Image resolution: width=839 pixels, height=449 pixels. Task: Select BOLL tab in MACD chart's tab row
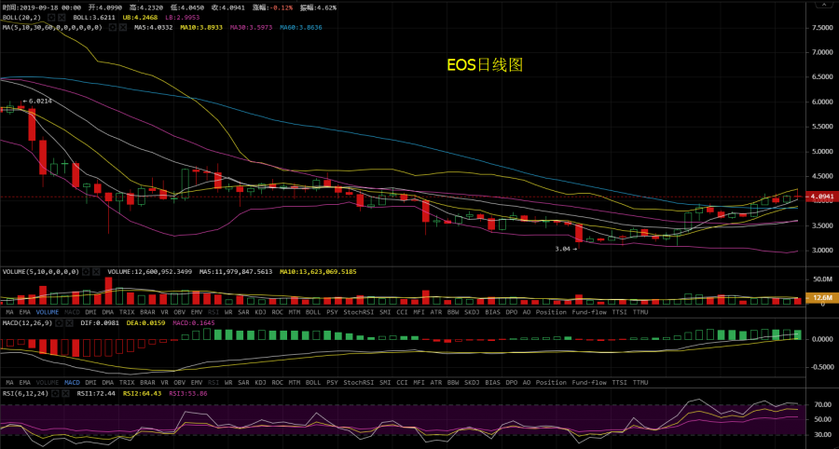pos(313,383)
